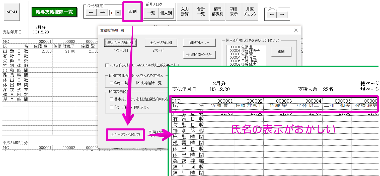The image size is (380, 176).
Task: Click the 深夜残業 row label in left sheet
Action: (15, 90)
